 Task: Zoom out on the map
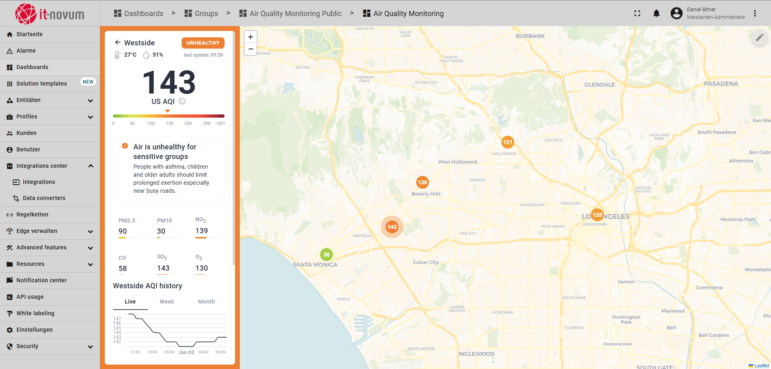pos(251,49)
